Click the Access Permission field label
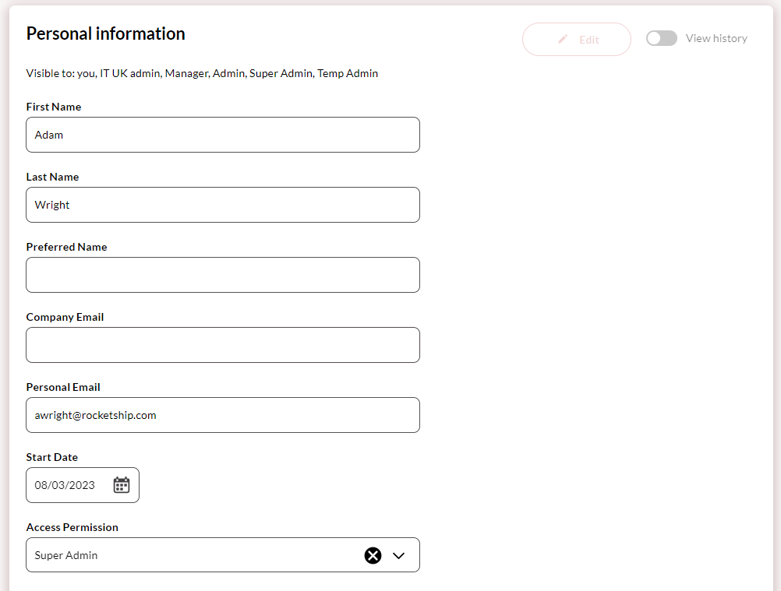The height and width of the screenshot is (591, 781). coord(72,527)
